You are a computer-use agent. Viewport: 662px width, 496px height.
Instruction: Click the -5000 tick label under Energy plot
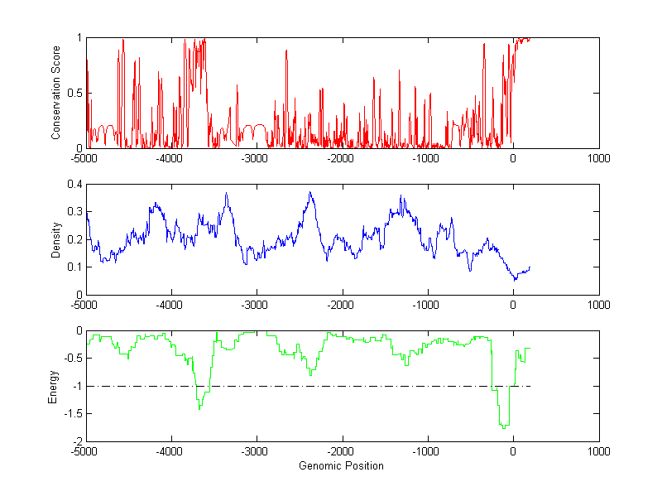86,451
